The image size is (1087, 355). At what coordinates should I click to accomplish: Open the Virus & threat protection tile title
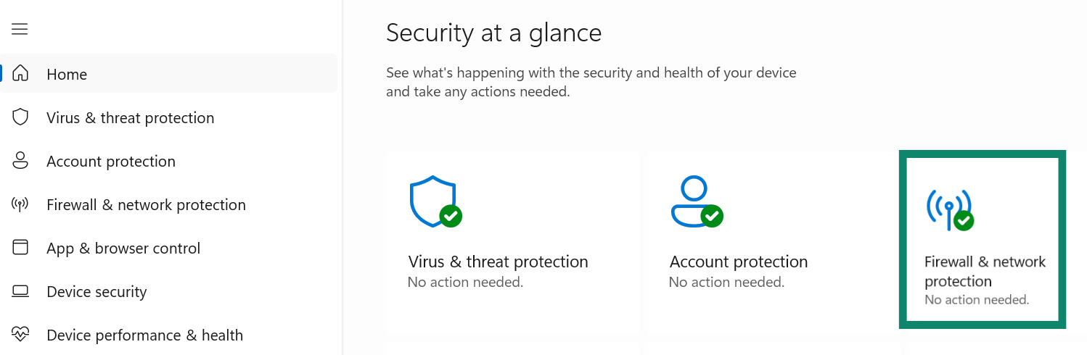[498, 262]
